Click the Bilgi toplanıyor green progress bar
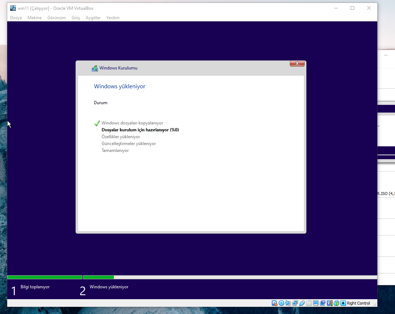Image resolution: width=395 pixels, height=314 pixels. pyautogui.click(x=45, y=277)
